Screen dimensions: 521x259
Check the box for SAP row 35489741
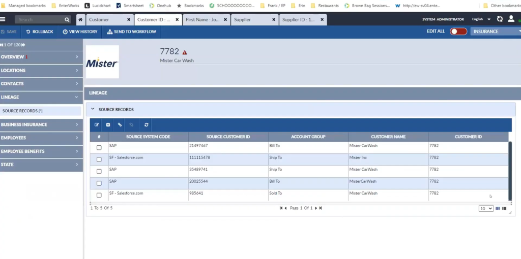[99, 172]
